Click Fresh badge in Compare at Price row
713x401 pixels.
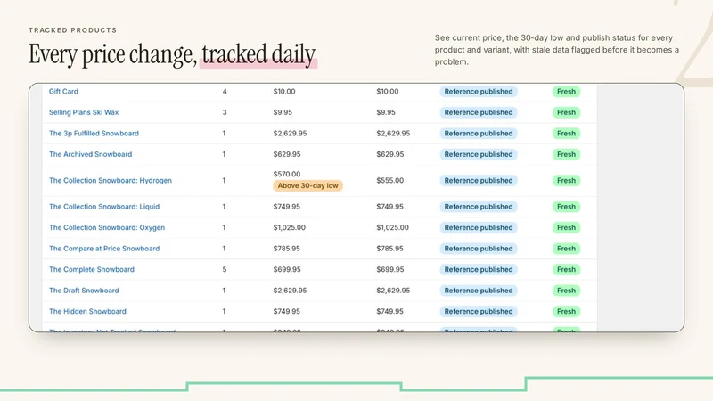point(566,249)
